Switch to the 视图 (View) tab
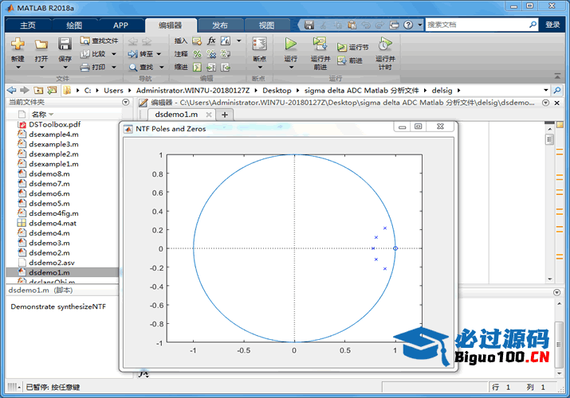Viewport: 570px width, 398px height. click(266, 25)
